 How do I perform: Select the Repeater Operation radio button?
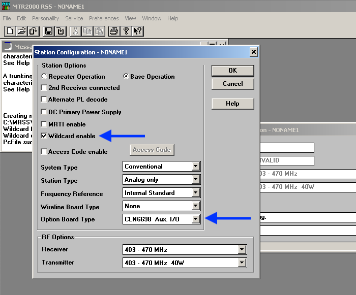click(44, 76)
